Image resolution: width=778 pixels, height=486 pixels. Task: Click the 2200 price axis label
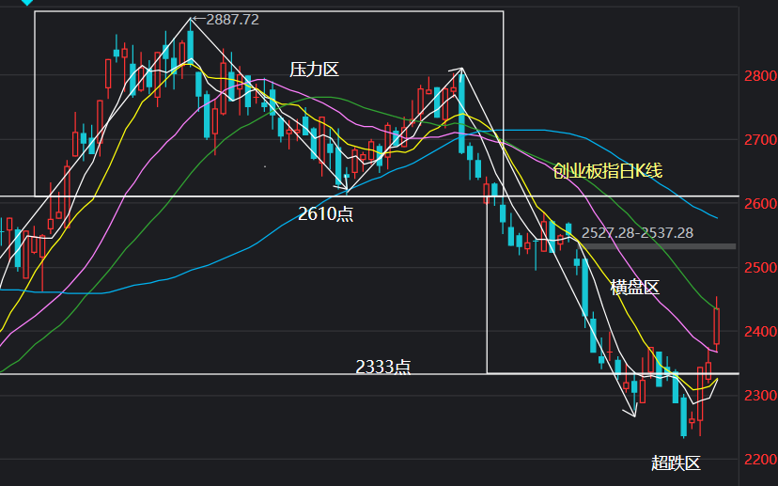pos(760,459)
